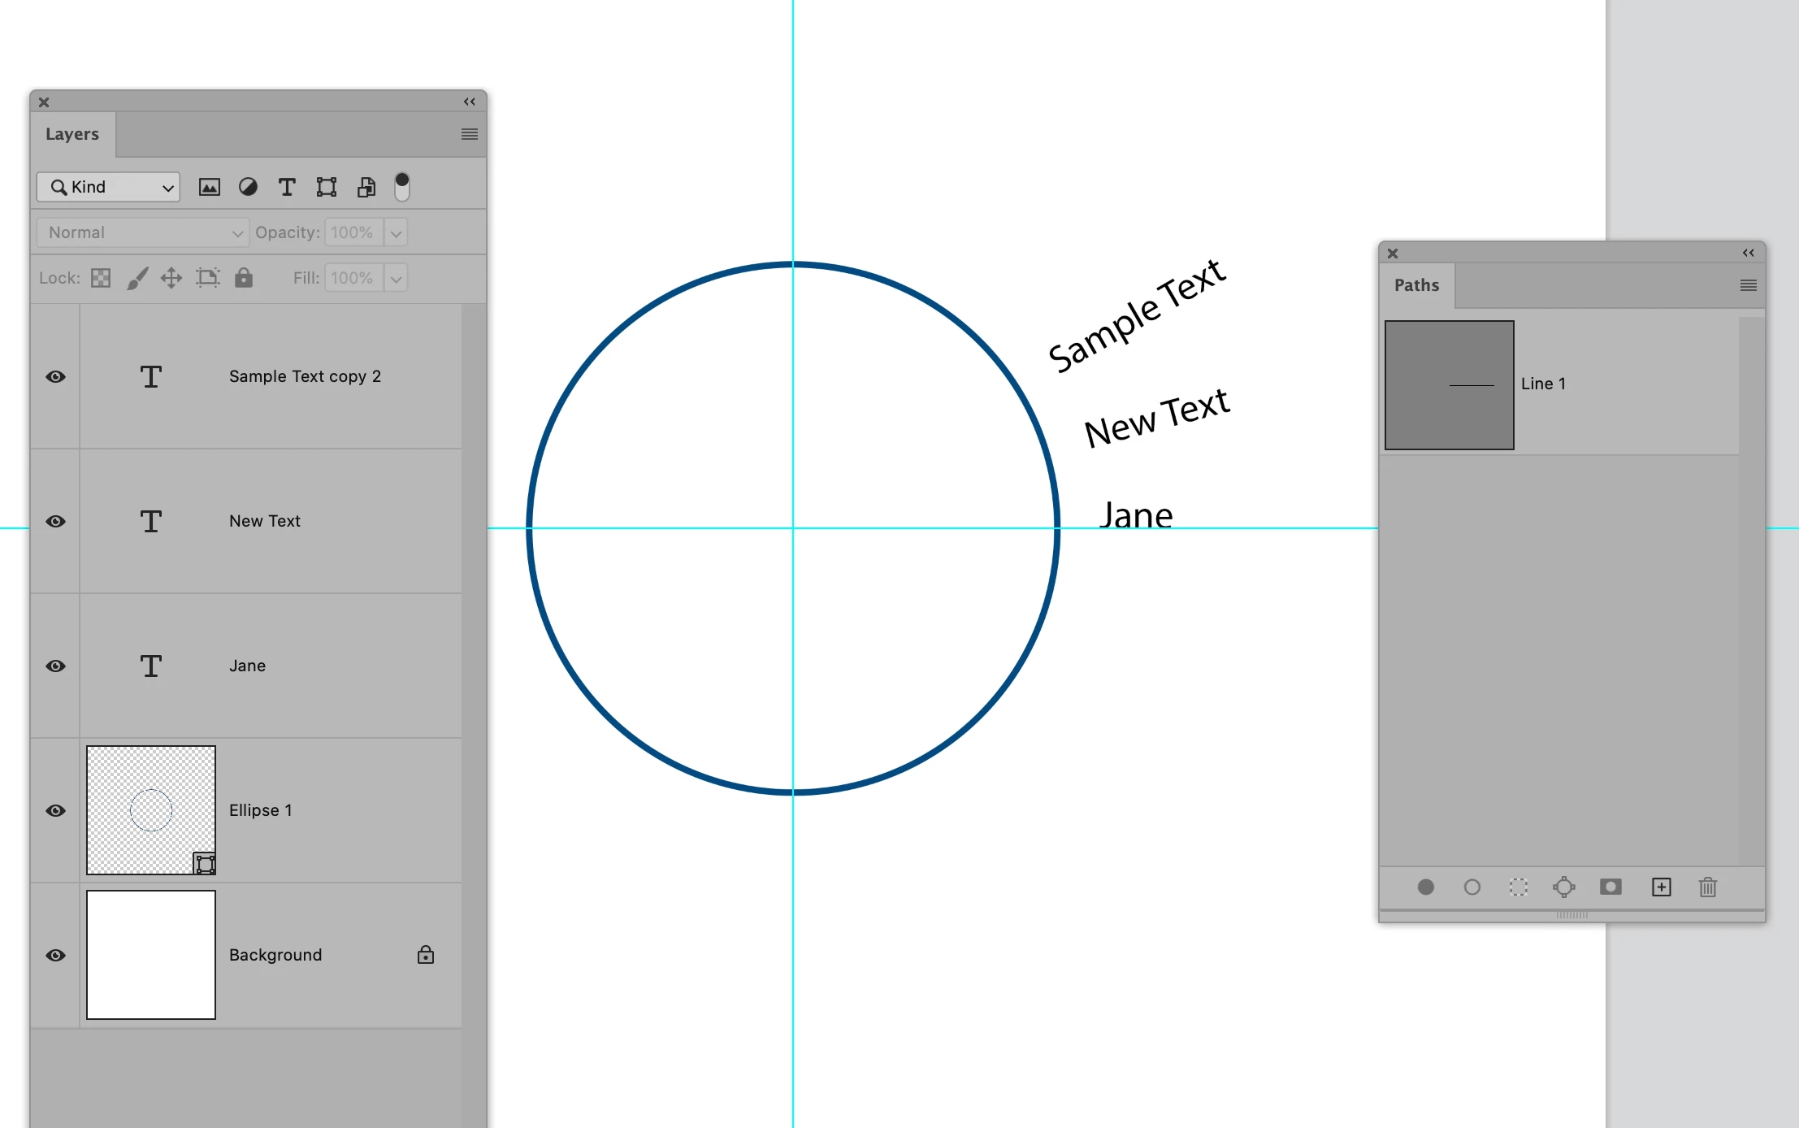Viewport: 1799px width, 1128px height.
Task: Select the New Text layer
Action: [265, 521]
